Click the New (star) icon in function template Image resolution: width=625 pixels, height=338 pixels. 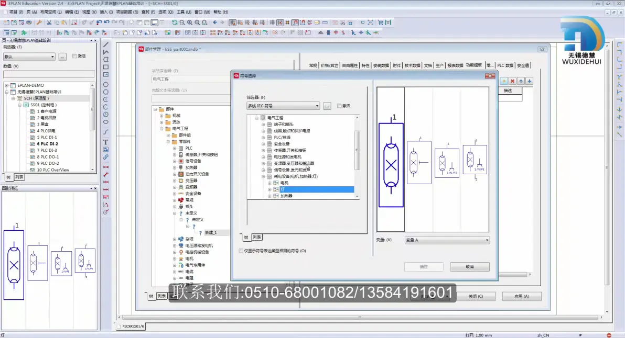(x=504, y=81)
